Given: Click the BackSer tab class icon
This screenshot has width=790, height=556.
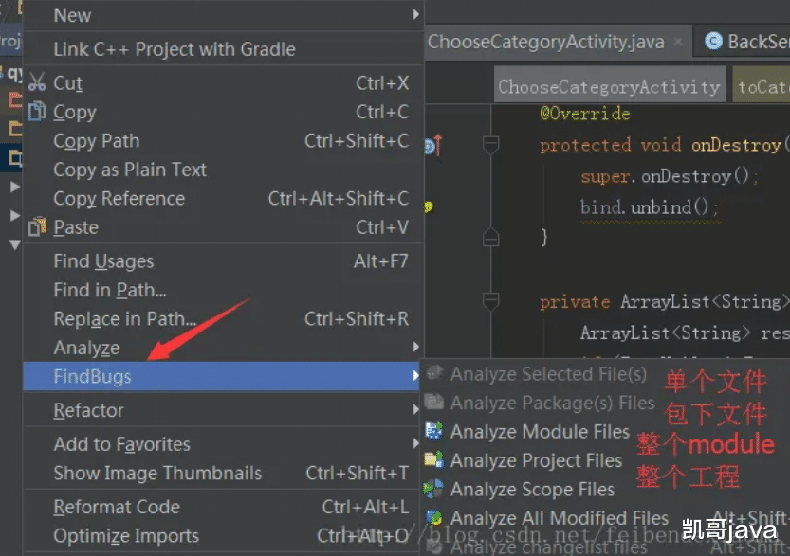Looking at the screenshot, I should (x=712, y=42).
